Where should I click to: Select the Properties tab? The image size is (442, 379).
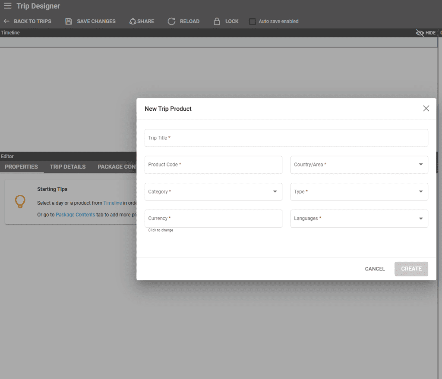(21, 167)
